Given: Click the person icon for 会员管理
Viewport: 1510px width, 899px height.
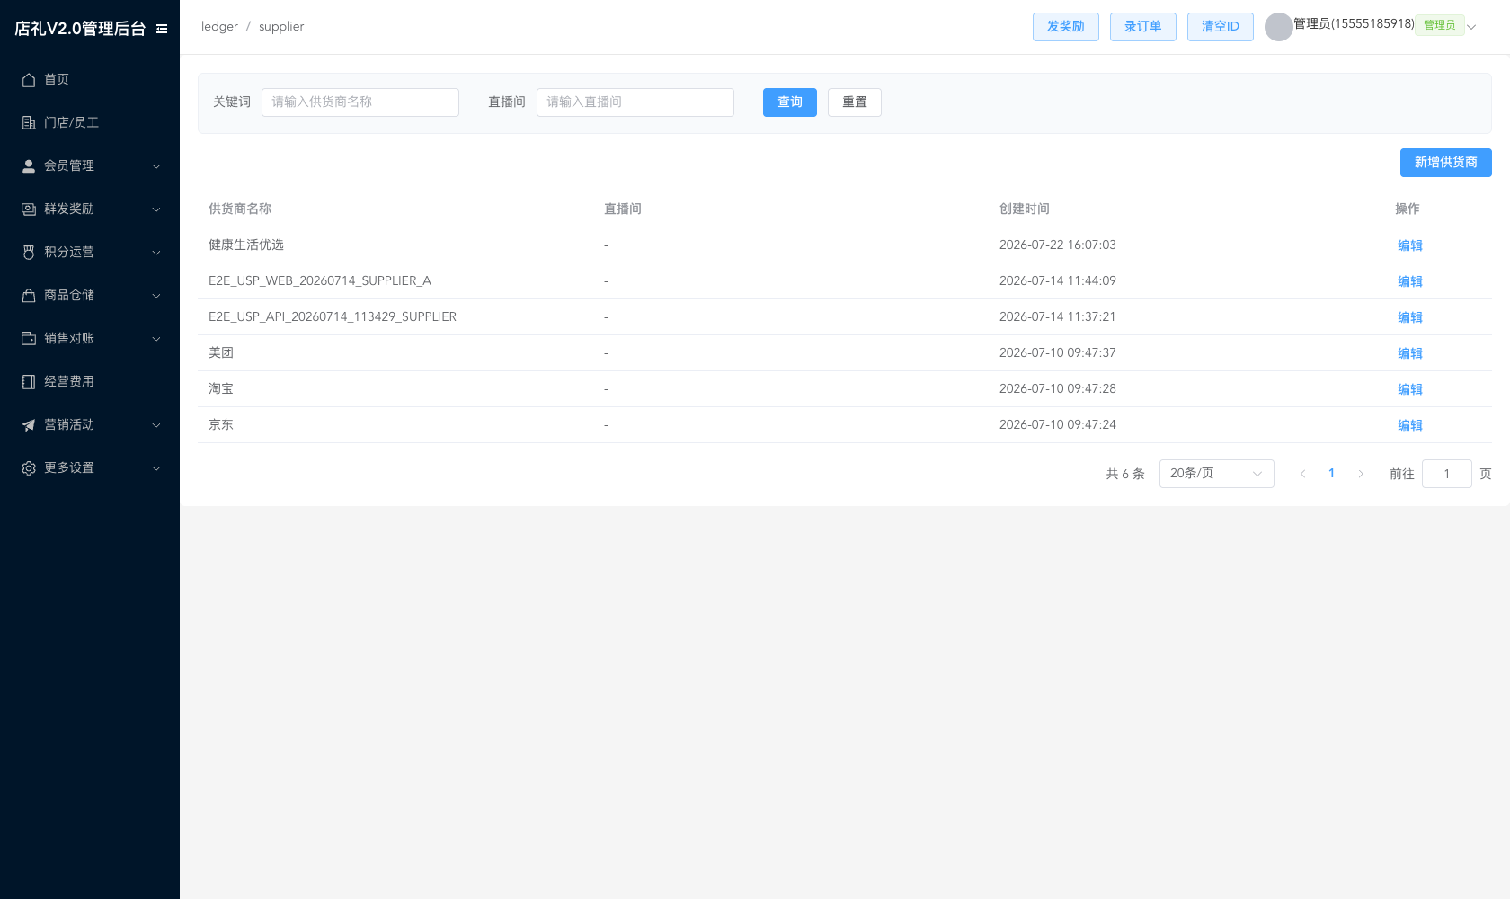Looking at the screenshot, I should coord(29,166).
